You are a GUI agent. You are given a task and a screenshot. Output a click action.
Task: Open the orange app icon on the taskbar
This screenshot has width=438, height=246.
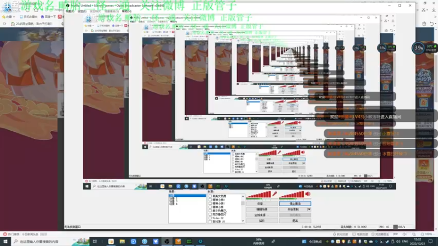point(178,241)
